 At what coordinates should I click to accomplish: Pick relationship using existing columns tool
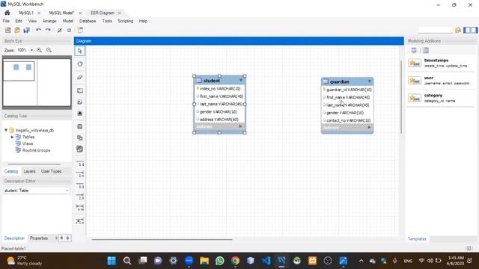[x=80, y=221]
